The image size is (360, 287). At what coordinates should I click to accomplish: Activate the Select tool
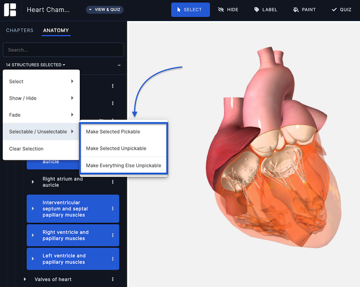[x=190, y=9]
